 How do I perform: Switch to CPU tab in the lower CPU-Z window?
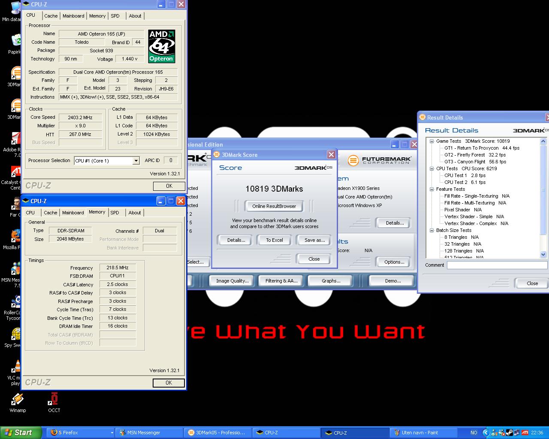tap(30, 213)
